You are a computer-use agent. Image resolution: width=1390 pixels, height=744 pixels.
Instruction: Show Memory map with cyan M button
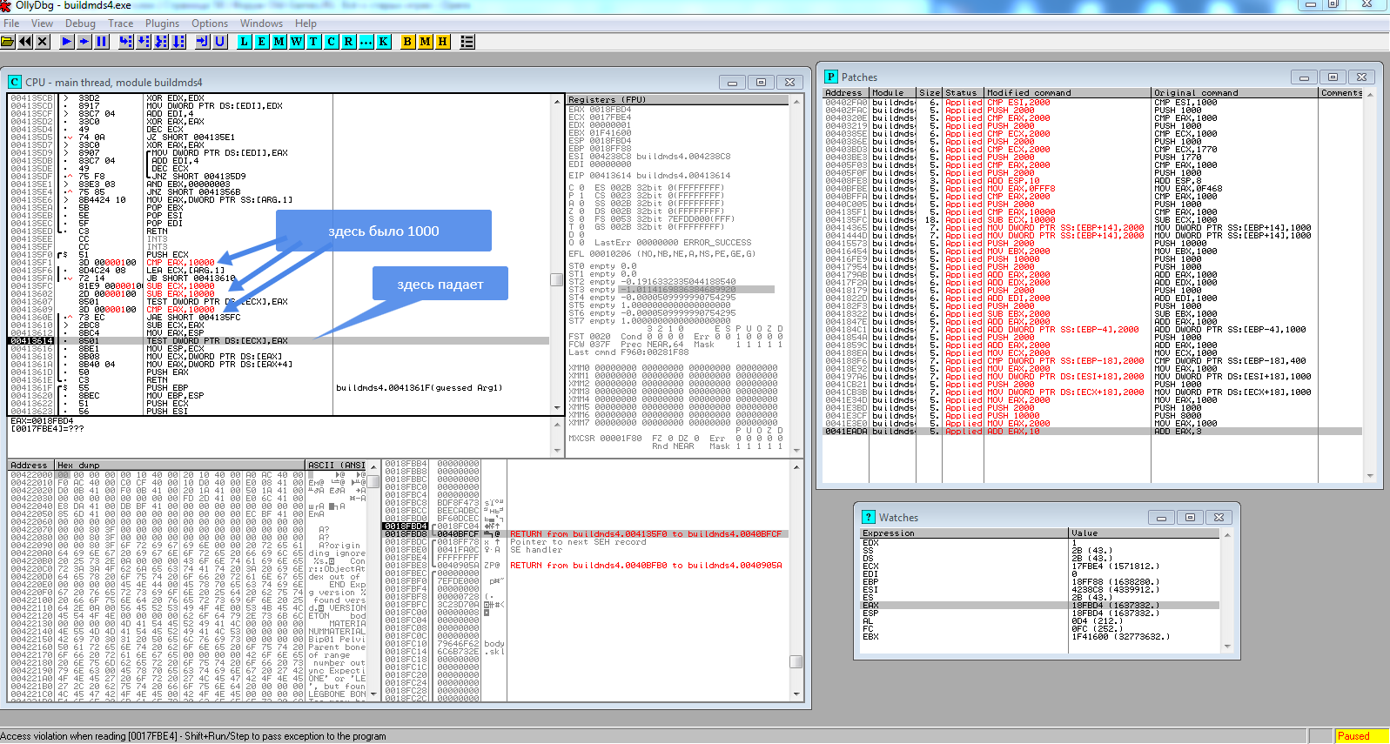[x=279, y=42]
